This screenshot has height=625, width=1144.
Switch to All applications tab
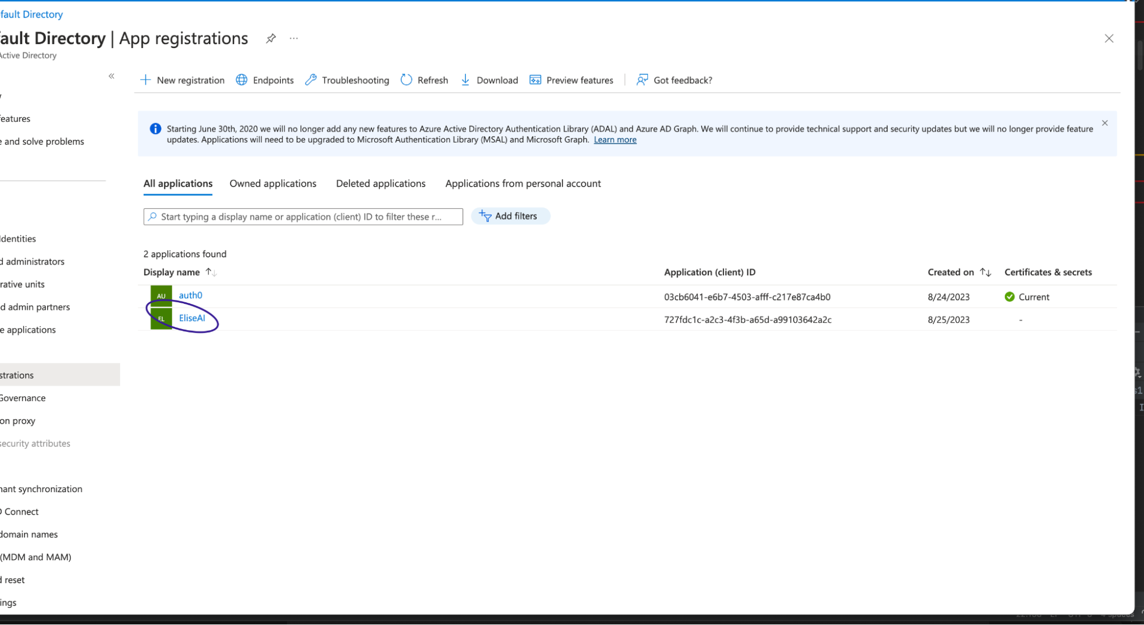pyautogui.click(x=178, y=184)
